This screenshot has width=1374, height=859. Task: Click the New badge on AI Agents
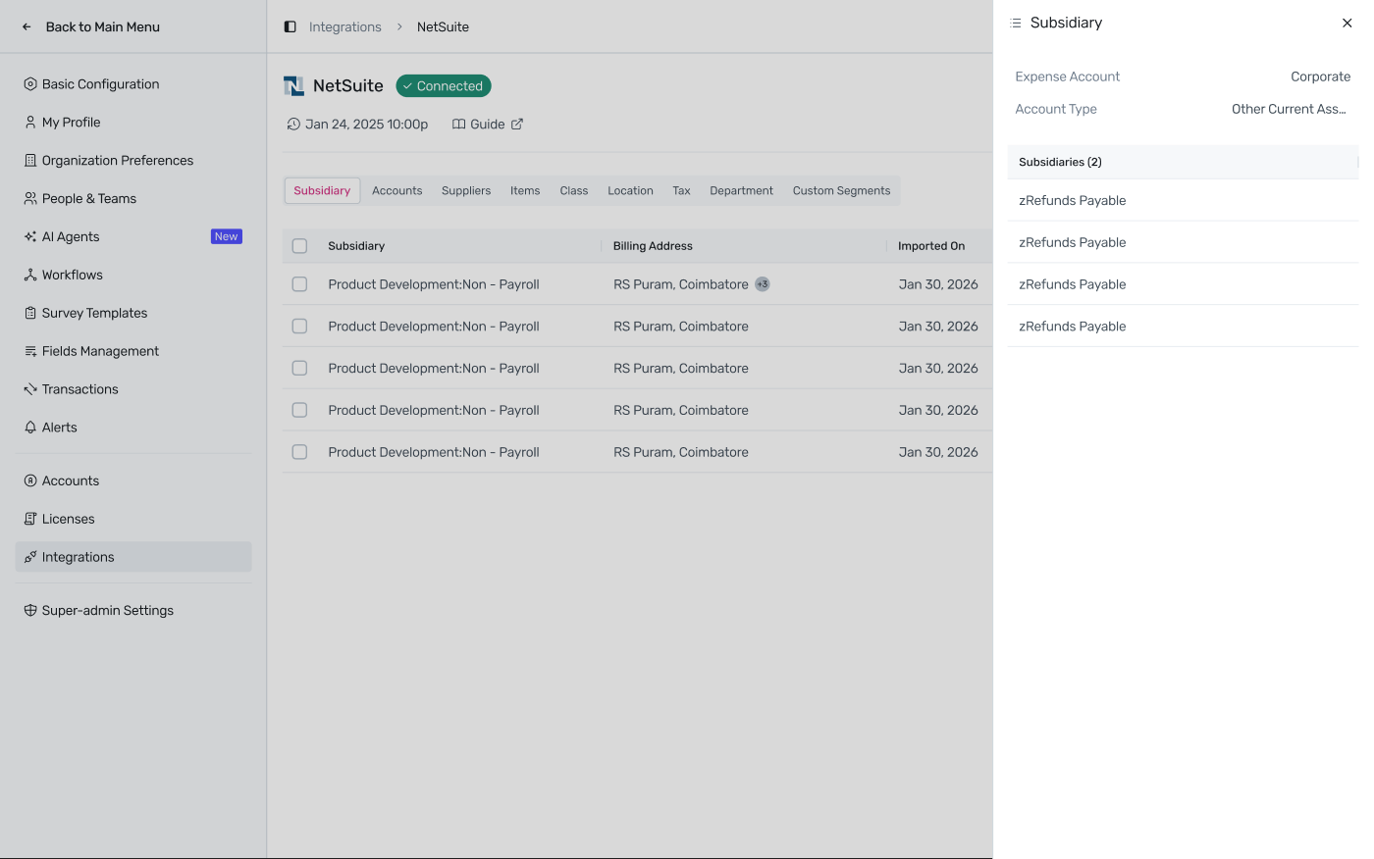point(227,236)
